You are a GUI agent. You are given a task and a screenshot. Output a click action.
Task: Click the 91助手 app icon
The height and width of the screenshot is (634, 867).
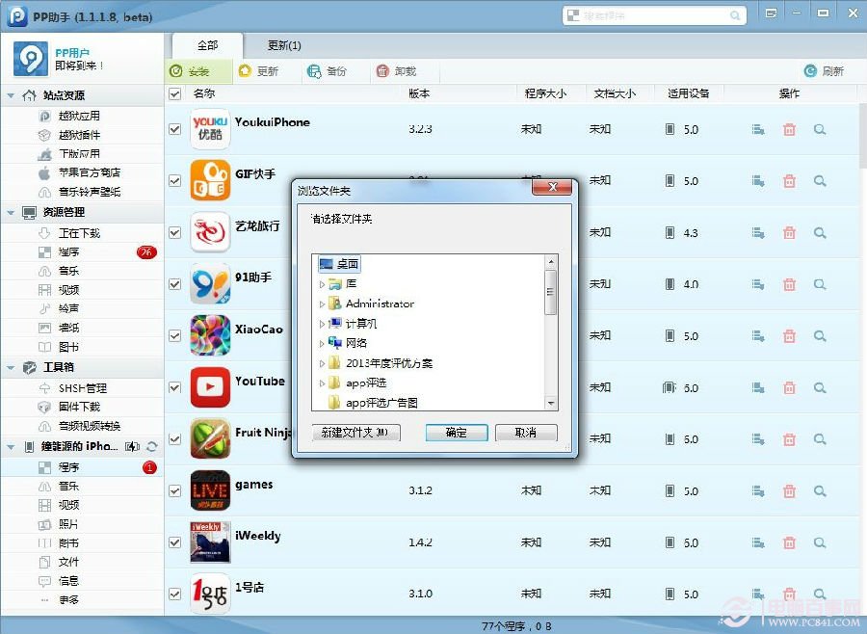point(210,284)
